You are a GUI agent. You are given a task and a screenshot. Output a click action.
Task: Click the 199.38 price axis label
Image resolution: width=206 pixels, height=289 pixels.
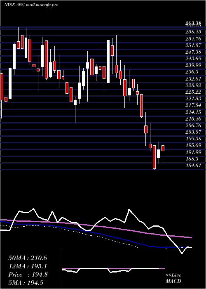coord(193,139)
